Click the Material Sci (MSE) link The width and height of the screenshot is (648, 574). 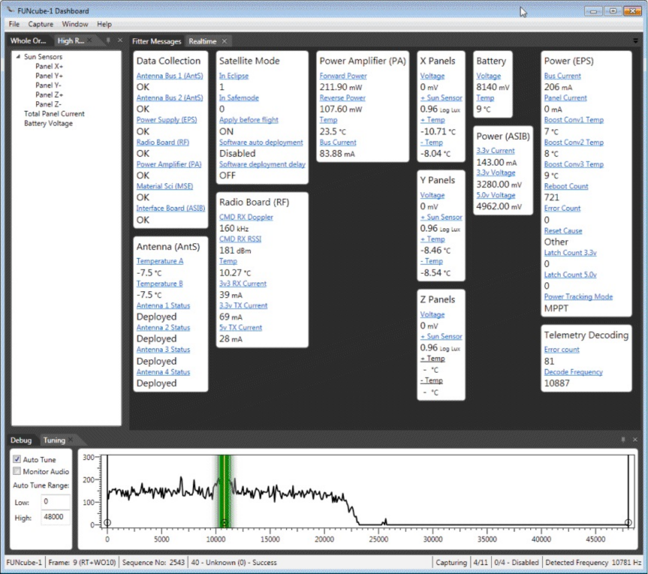(165, 186)
